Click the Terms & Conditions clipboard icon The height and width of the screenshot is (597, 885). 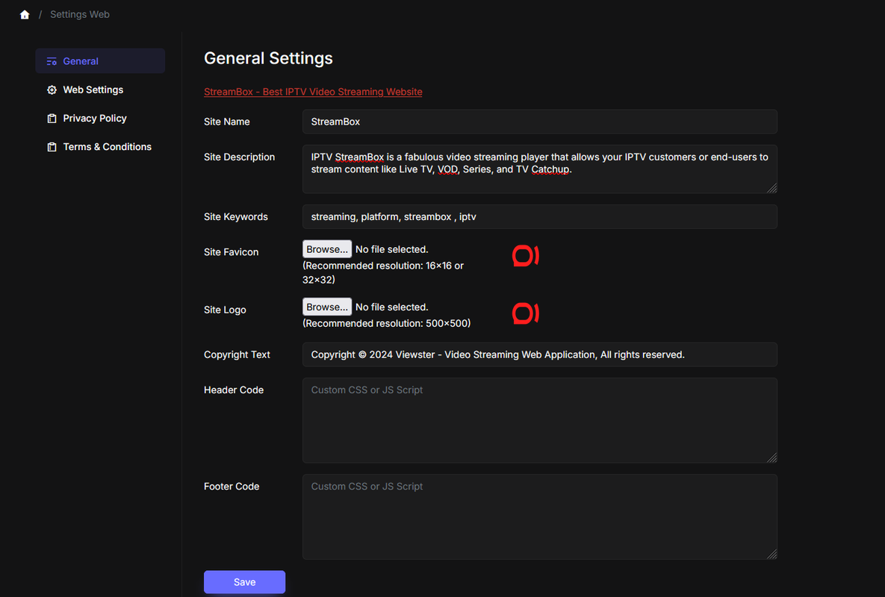[52, 147]
